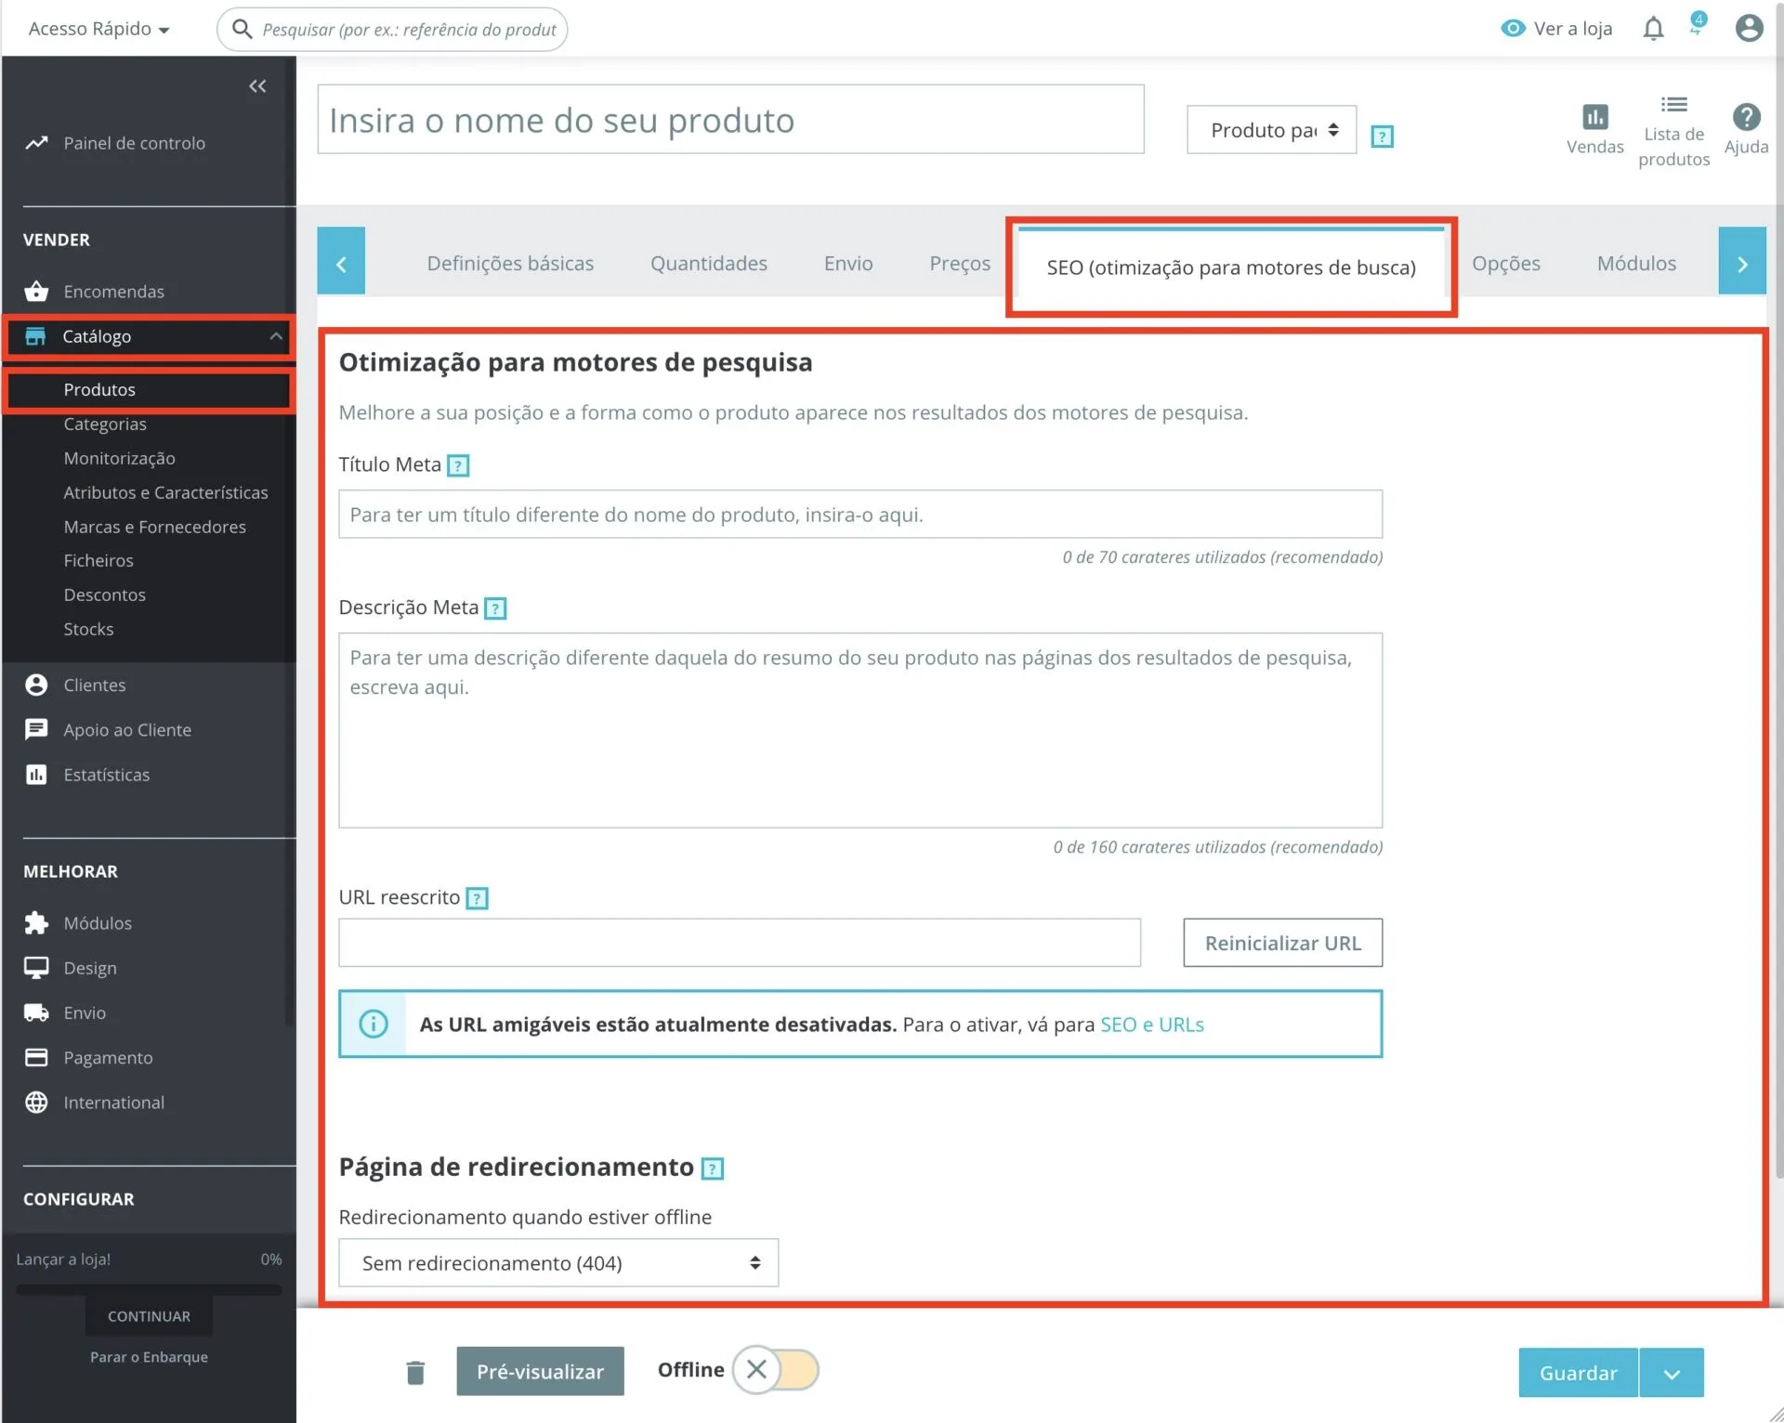This screenshot has height=1423, width=1784.
Task: Open the Acesso Rápido menu
Action: [x=98, y=29]
